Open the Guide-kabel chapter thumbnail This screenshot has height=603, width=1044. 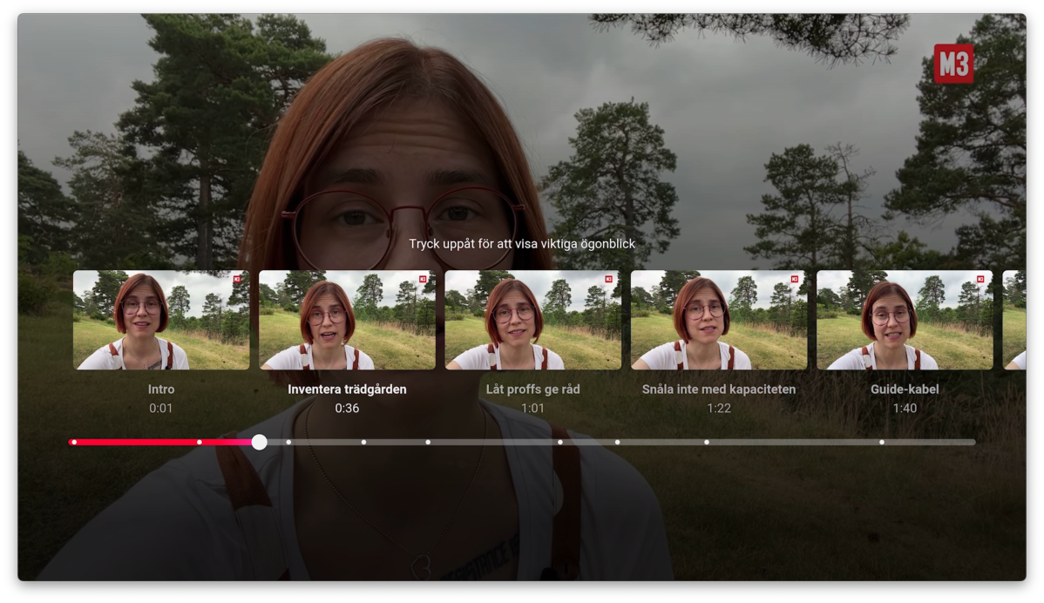[904, 319]
